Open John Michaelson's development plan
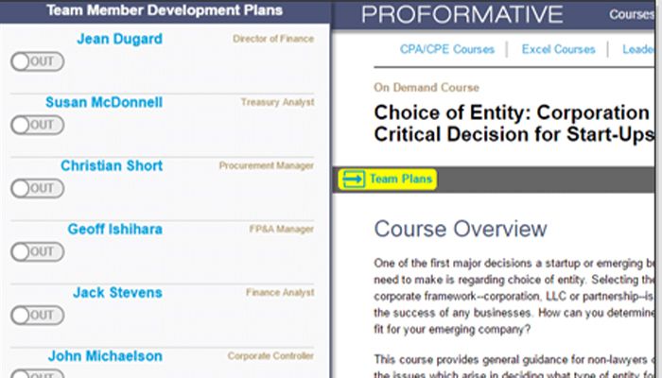 (105, 356)
